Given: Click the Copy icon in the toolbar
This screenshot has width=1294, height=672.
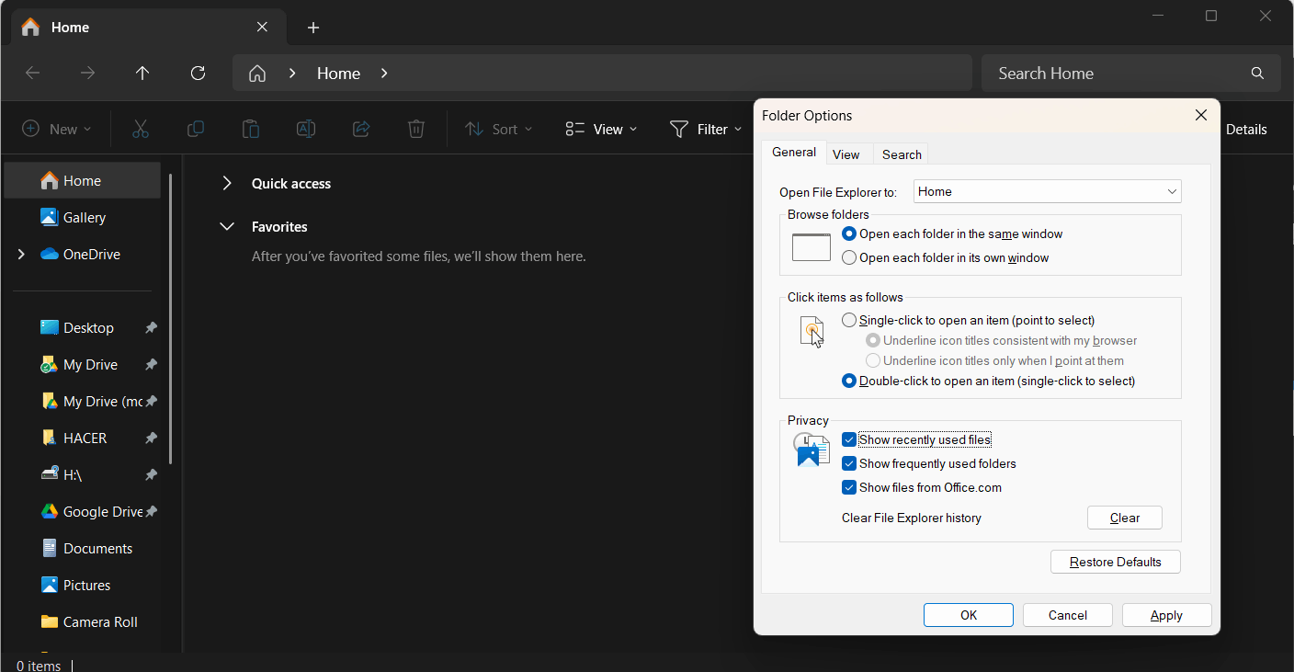Looking at the screenshot, I should coord(195,129).
